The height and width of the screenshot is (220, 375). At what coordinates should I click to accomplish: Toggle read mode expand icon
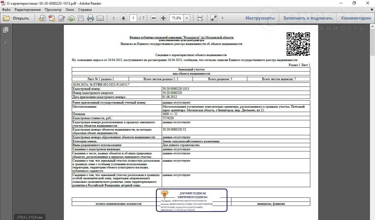point(214,18)
